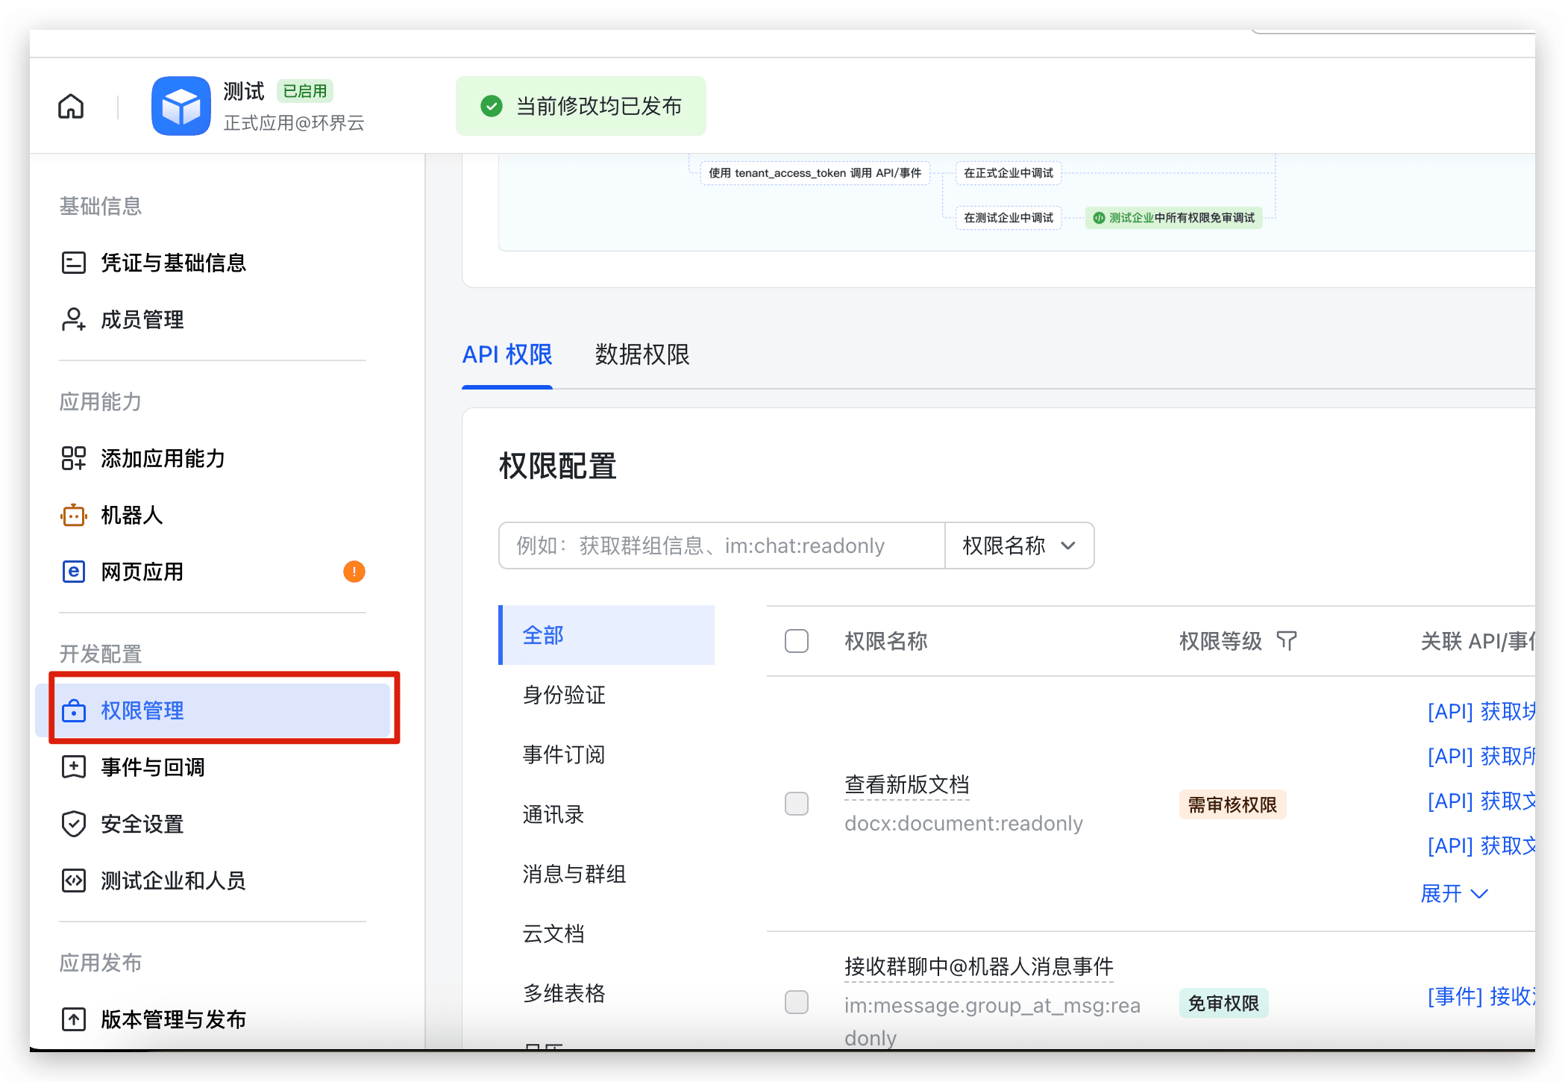Click the home icon in header
This screenshot has width=1565, height=1082.
click(71, 106)
